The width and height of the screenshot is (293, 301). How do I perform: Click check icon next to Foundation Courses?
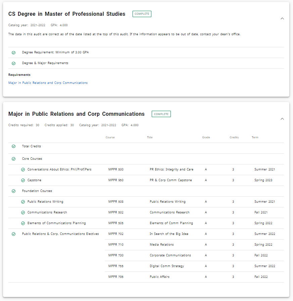(14, 191)
